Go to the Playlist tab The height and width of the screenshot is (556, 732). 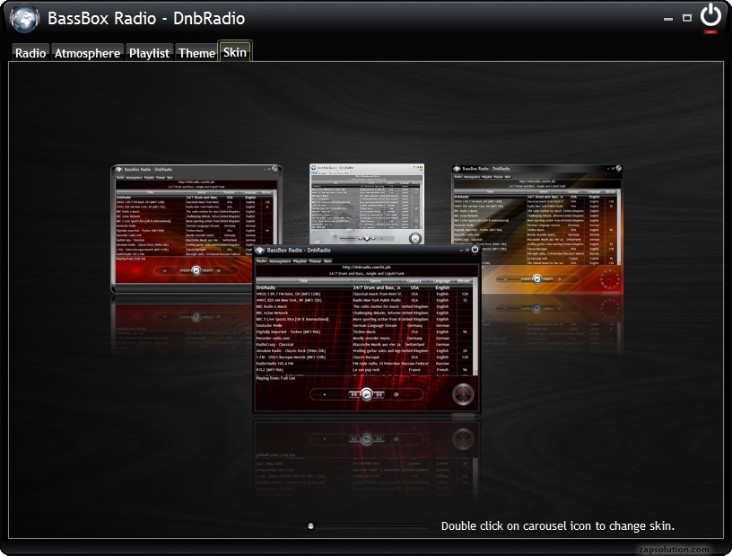pos(149,53)
